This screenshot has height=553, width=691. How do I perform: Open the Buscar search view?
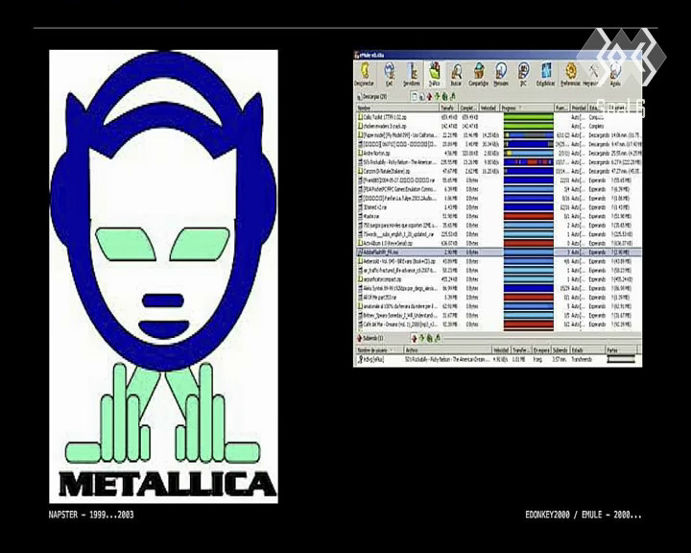click(456, 74)
